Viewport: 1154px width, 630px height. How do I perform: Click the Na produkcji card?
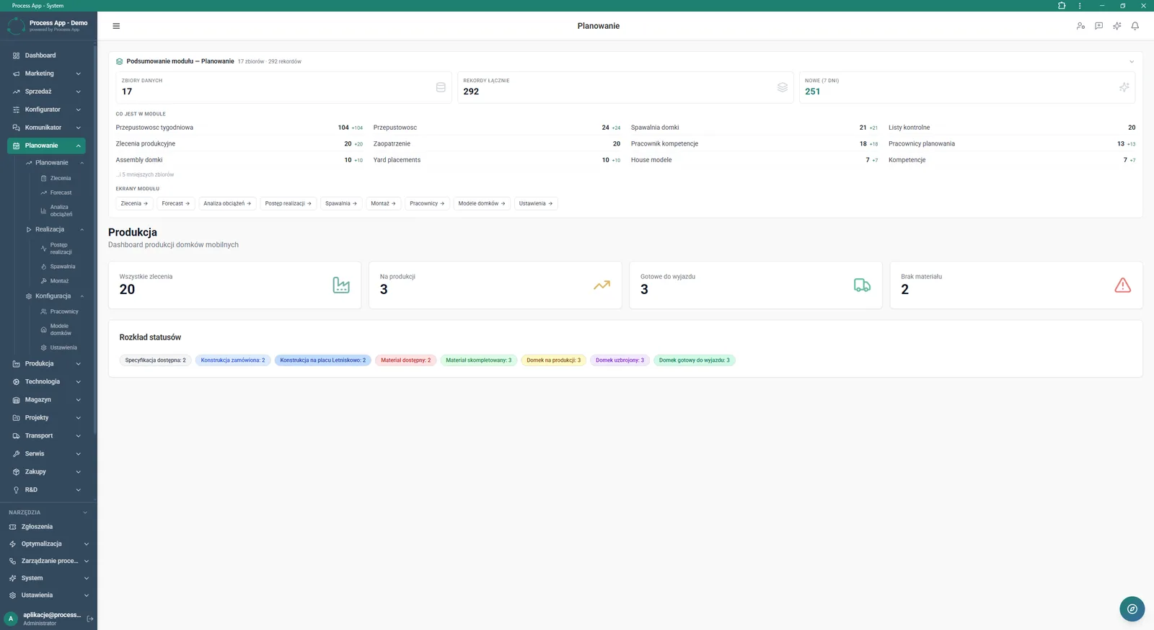pyautogui.click(x=495, y=285)
